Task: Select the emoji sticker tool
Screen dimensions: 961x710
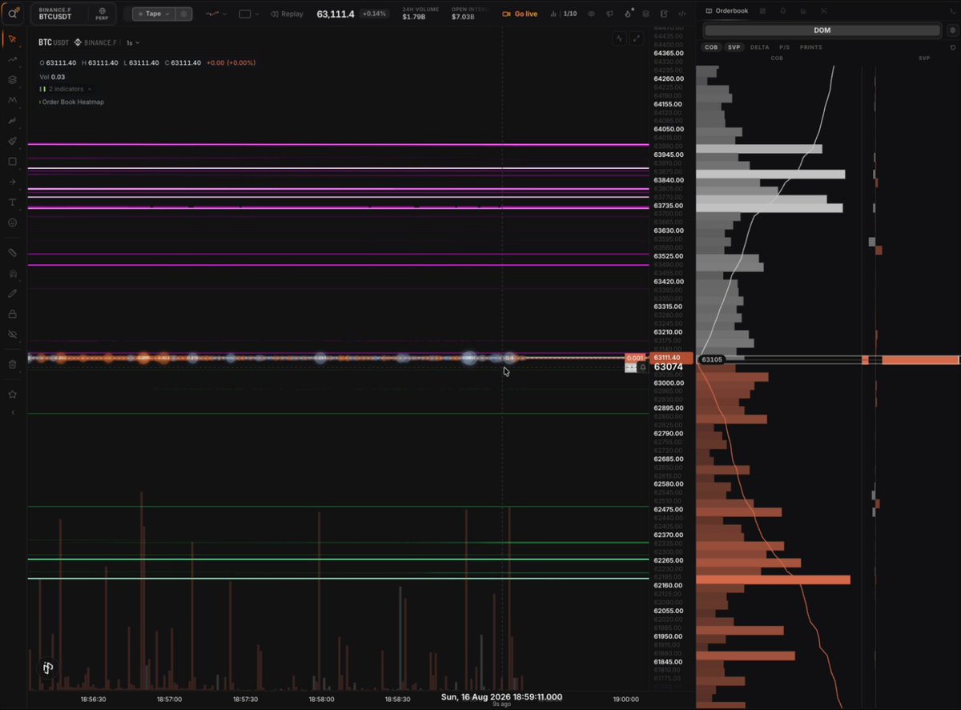Action: (x=13, y=223)
